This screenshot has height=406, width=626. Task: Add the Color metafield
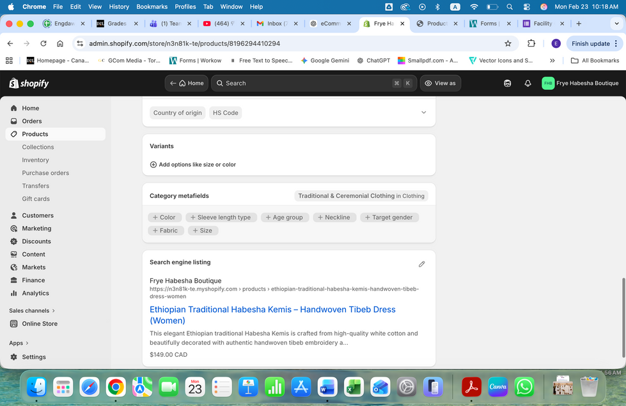164,218
